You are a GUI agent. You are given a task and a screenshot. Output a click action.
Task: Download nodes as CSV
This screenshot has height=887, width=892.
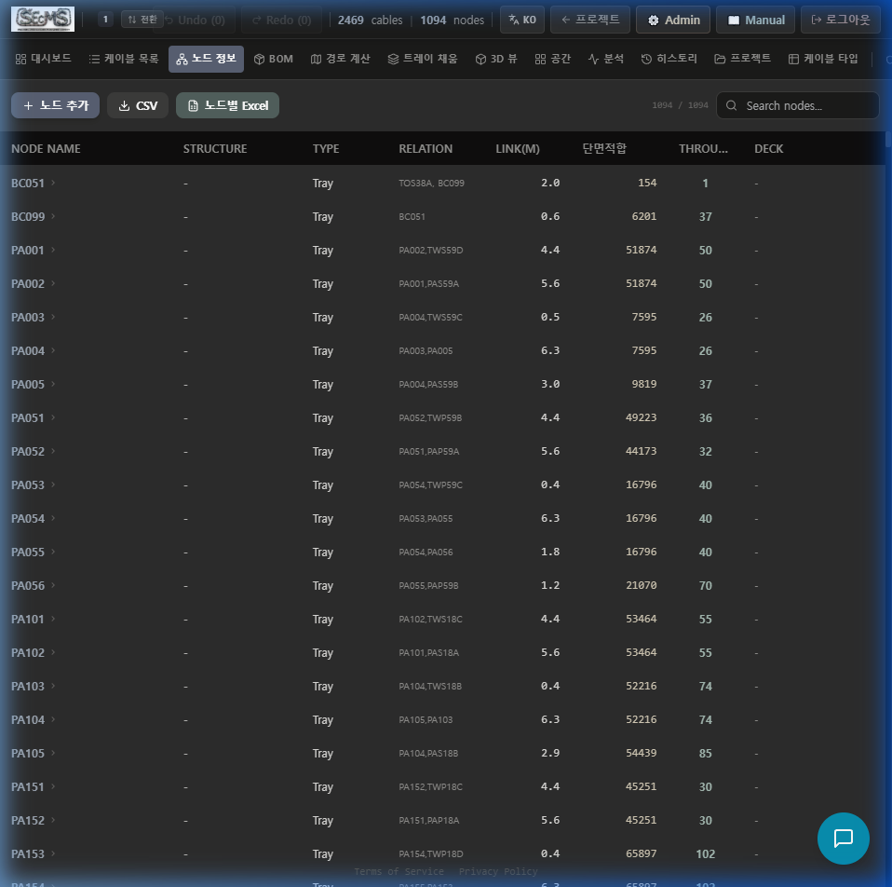click(x=138, y=105)
